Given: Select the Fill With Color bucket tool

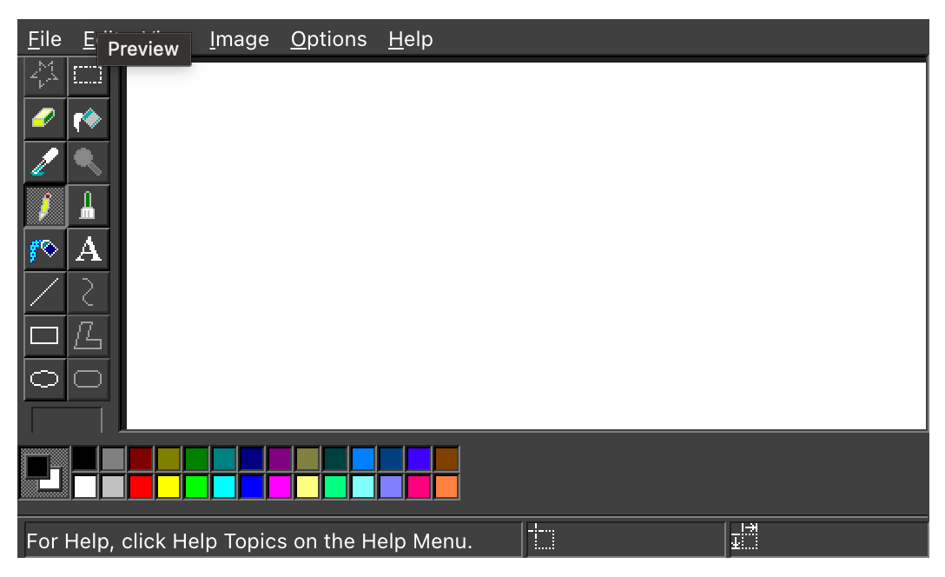Looking at the screenshot, I should coord(88,119).
